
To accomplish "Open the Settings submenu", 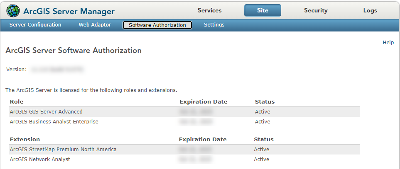I will click(x=214, y=25).
